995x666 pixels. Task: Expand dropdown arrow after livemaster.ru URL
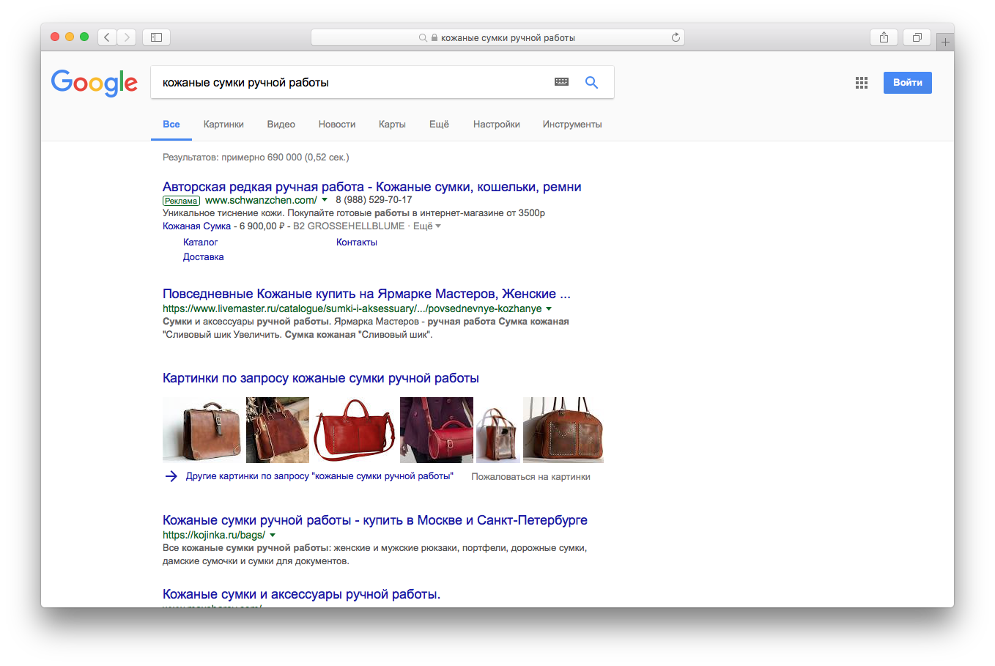(x=549, y=309)
